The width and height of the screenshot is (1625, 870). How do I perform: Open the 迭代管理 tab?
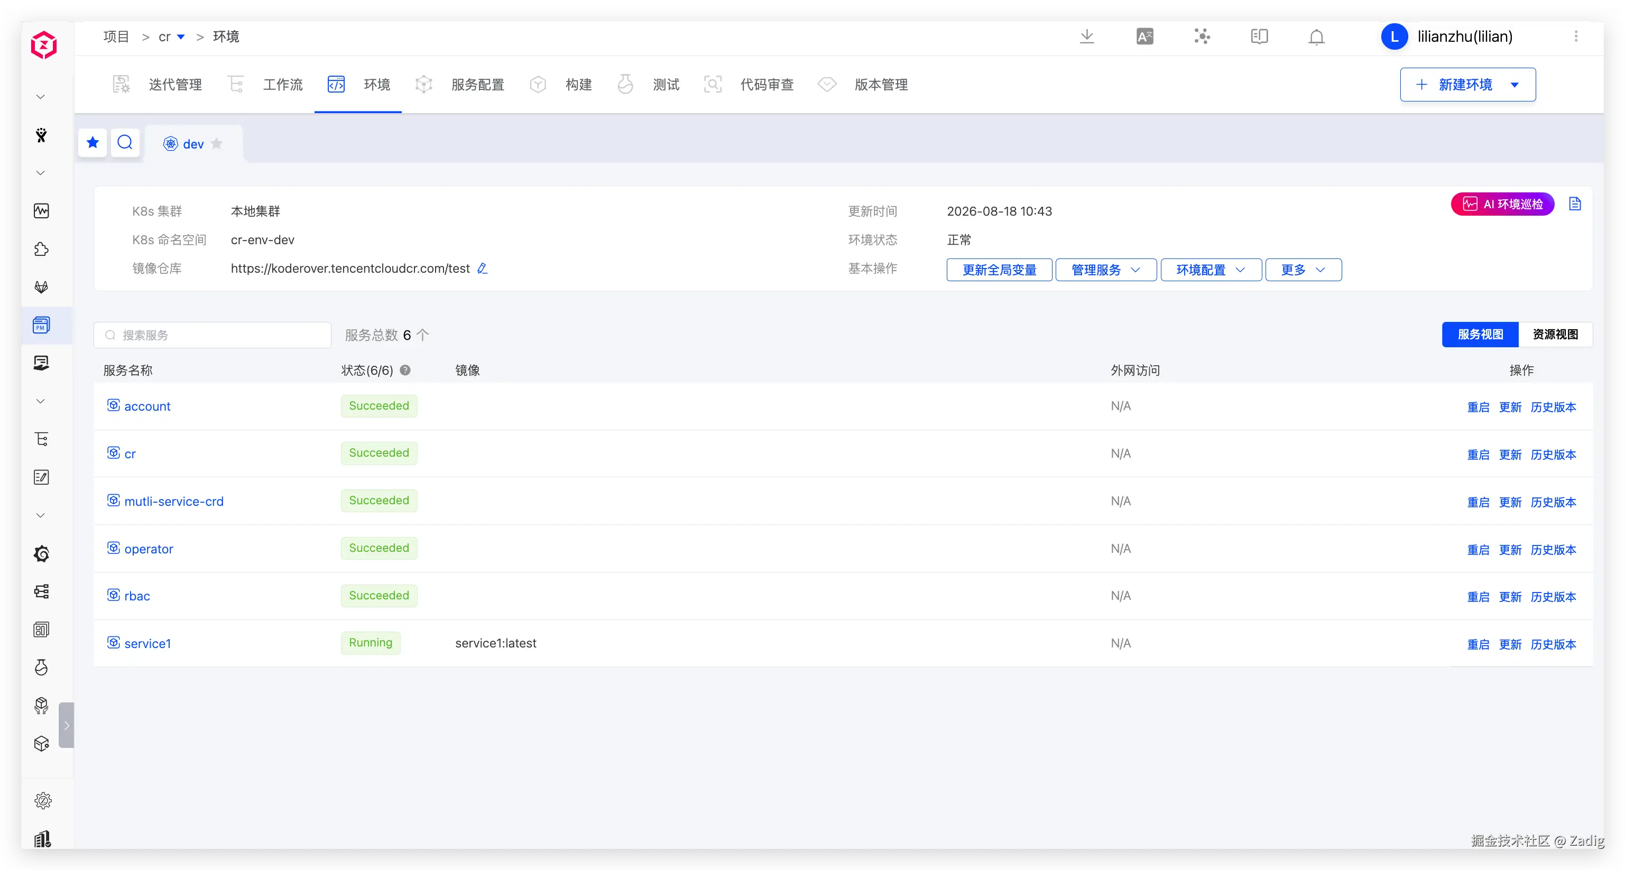click(x=157, y=85)
